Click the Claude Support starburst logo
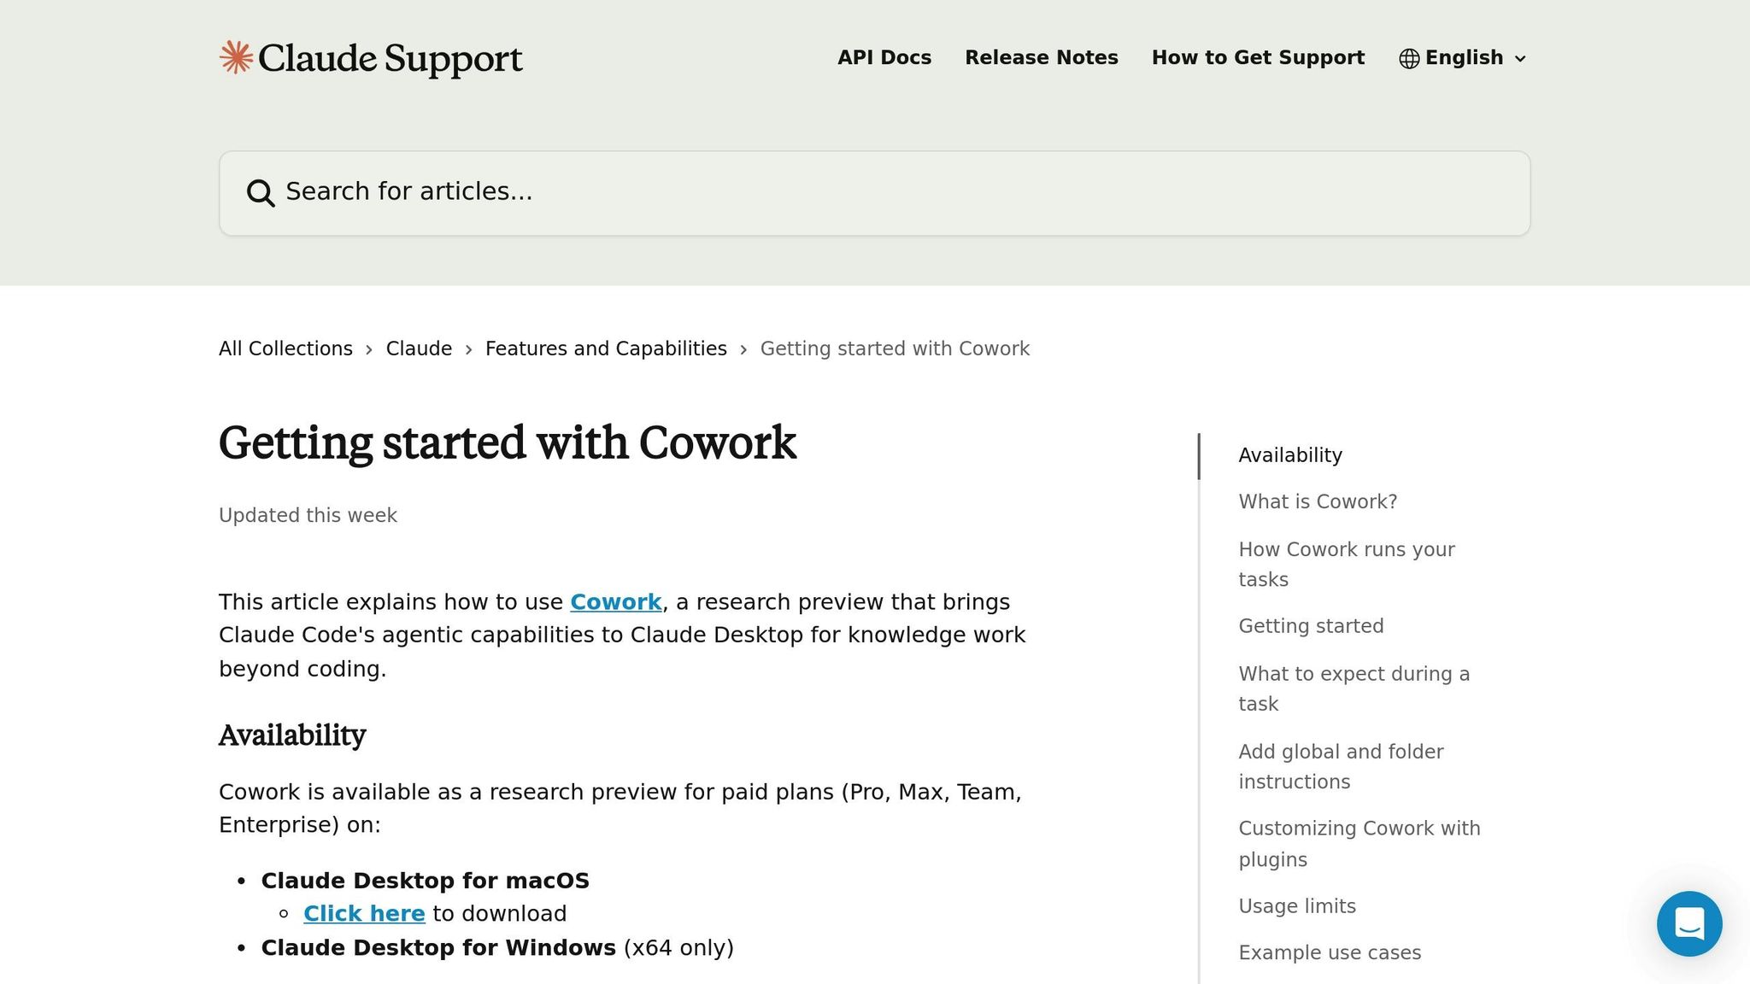The image size is (1750, 984). (236, 58)
